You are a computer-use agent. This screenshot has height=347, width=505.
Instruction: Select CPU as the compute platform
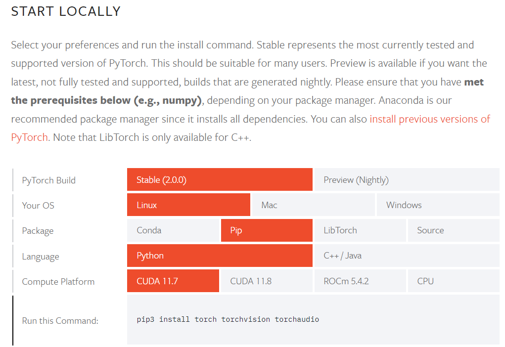coord(453,281)
